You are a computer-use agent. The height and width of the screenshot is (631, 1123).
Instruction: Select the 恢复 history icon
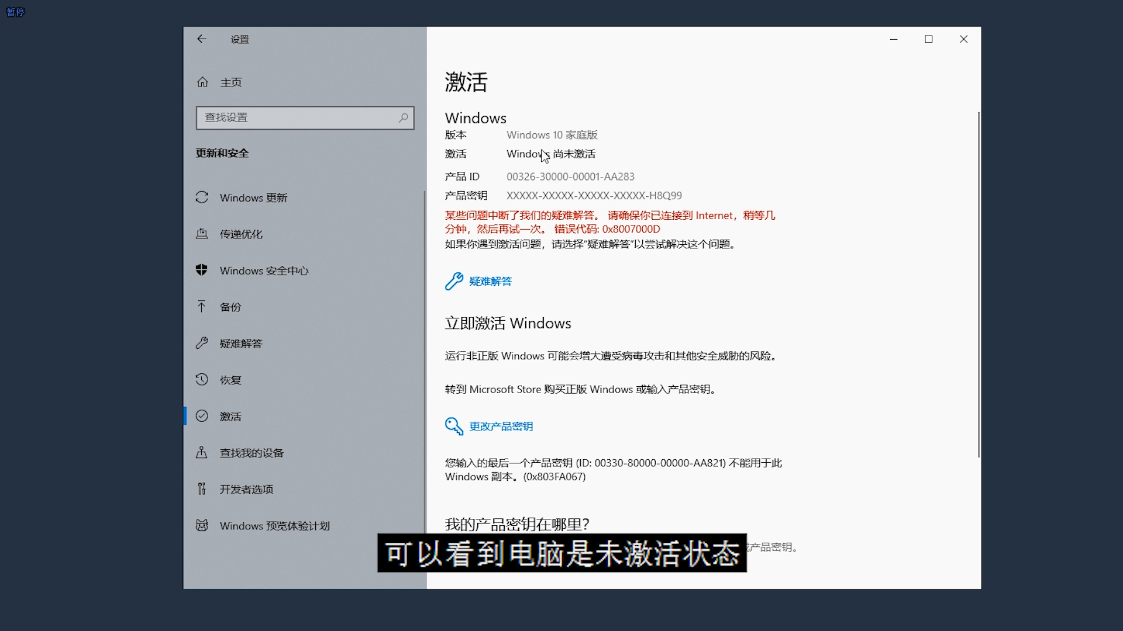202,380
